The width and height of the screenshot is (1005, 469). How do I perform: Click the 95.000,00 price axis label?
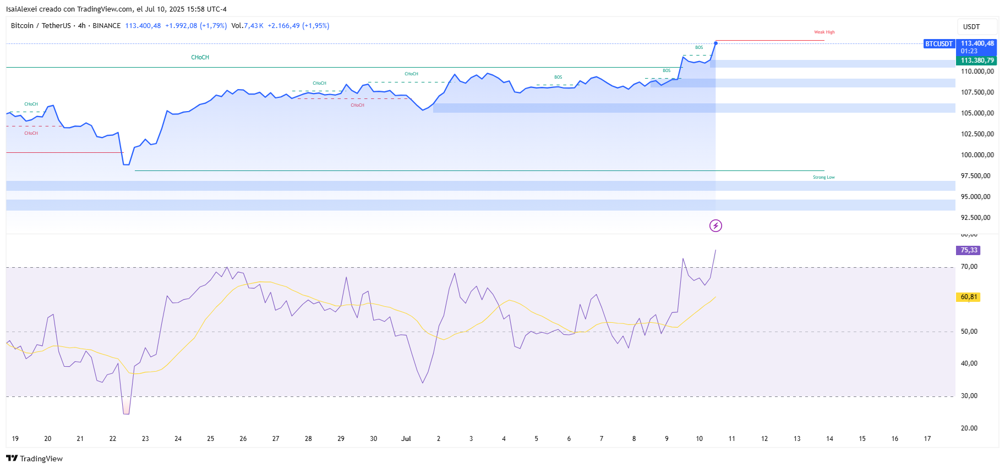[976, 197]
